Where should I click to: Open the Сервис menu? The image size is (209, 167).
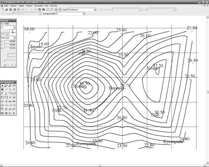21,6
